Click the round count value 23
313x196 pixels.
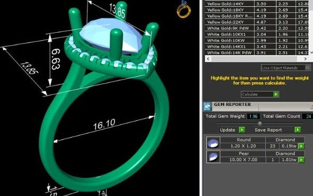click(x=273, y=146)
